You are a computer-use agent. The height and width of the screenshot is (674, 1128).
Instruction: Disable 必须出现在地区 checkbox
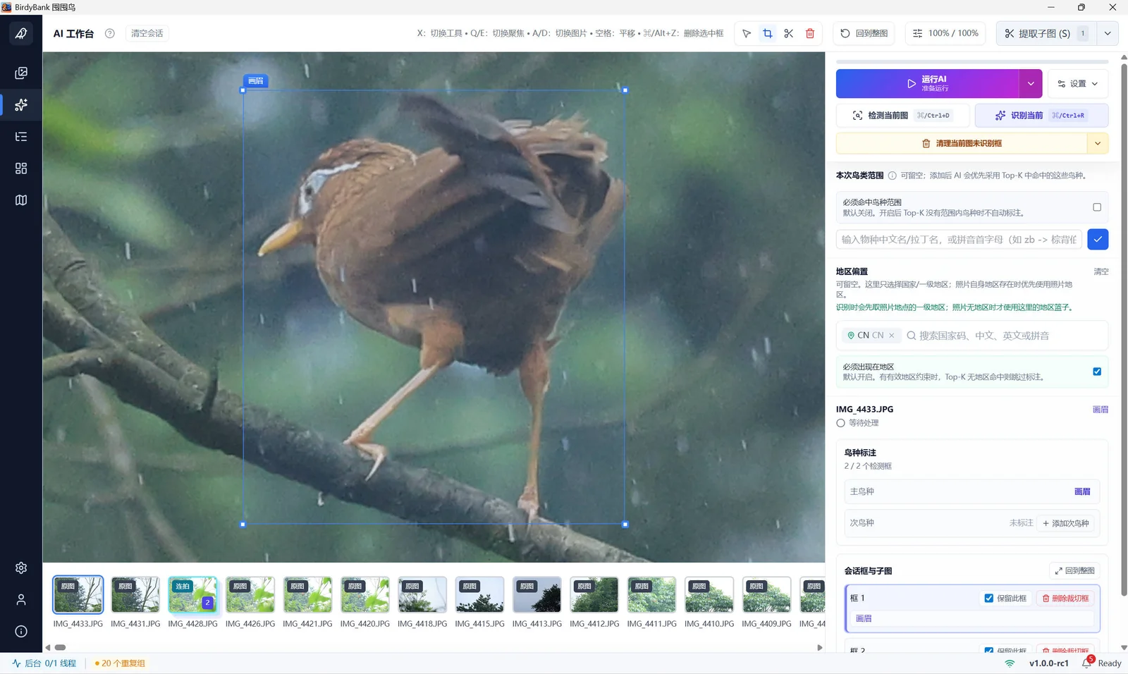click(x=1097, y=372)
